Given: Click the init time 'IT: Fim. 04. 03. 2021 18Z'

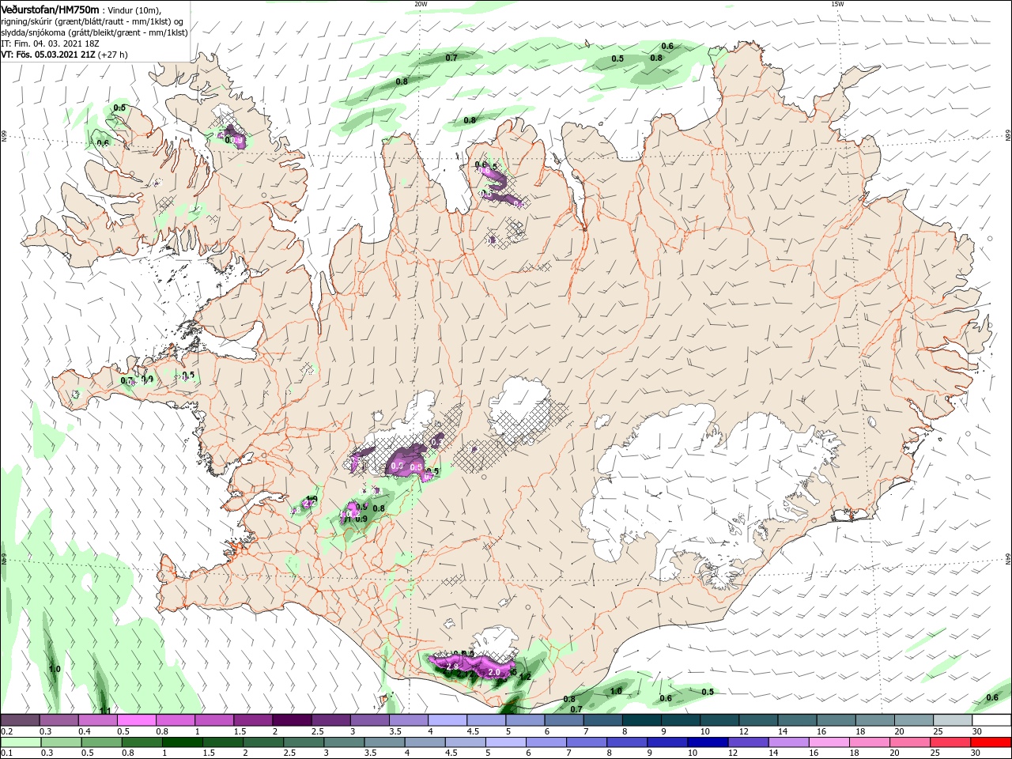Looking at the screenshot, I should 50,44.
